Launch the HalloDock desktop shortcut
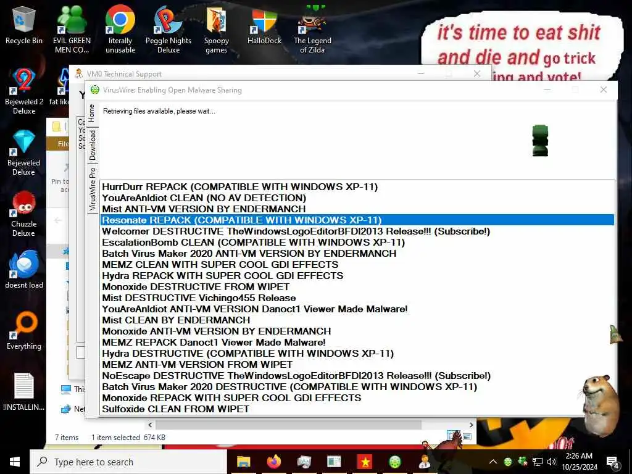The width and height of the screenshot is (632, 474). (x=264, y=25)
